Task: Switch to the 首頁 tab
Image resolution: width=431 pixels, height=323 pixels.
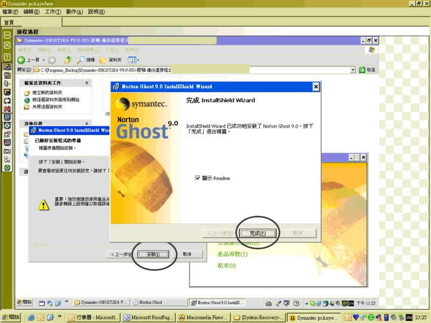Action: [9, 22]
